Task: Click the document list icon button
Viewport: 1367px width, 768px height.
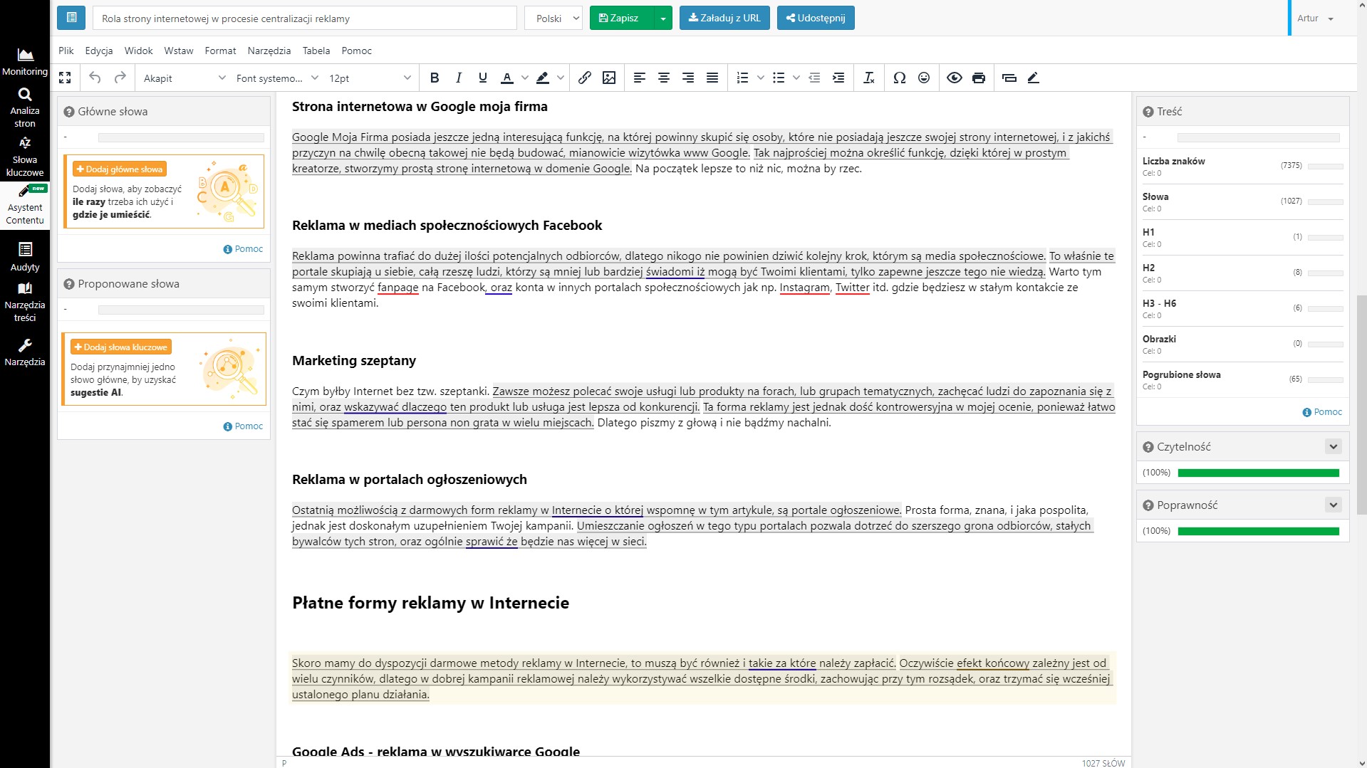Action: [x=71, y=18]
